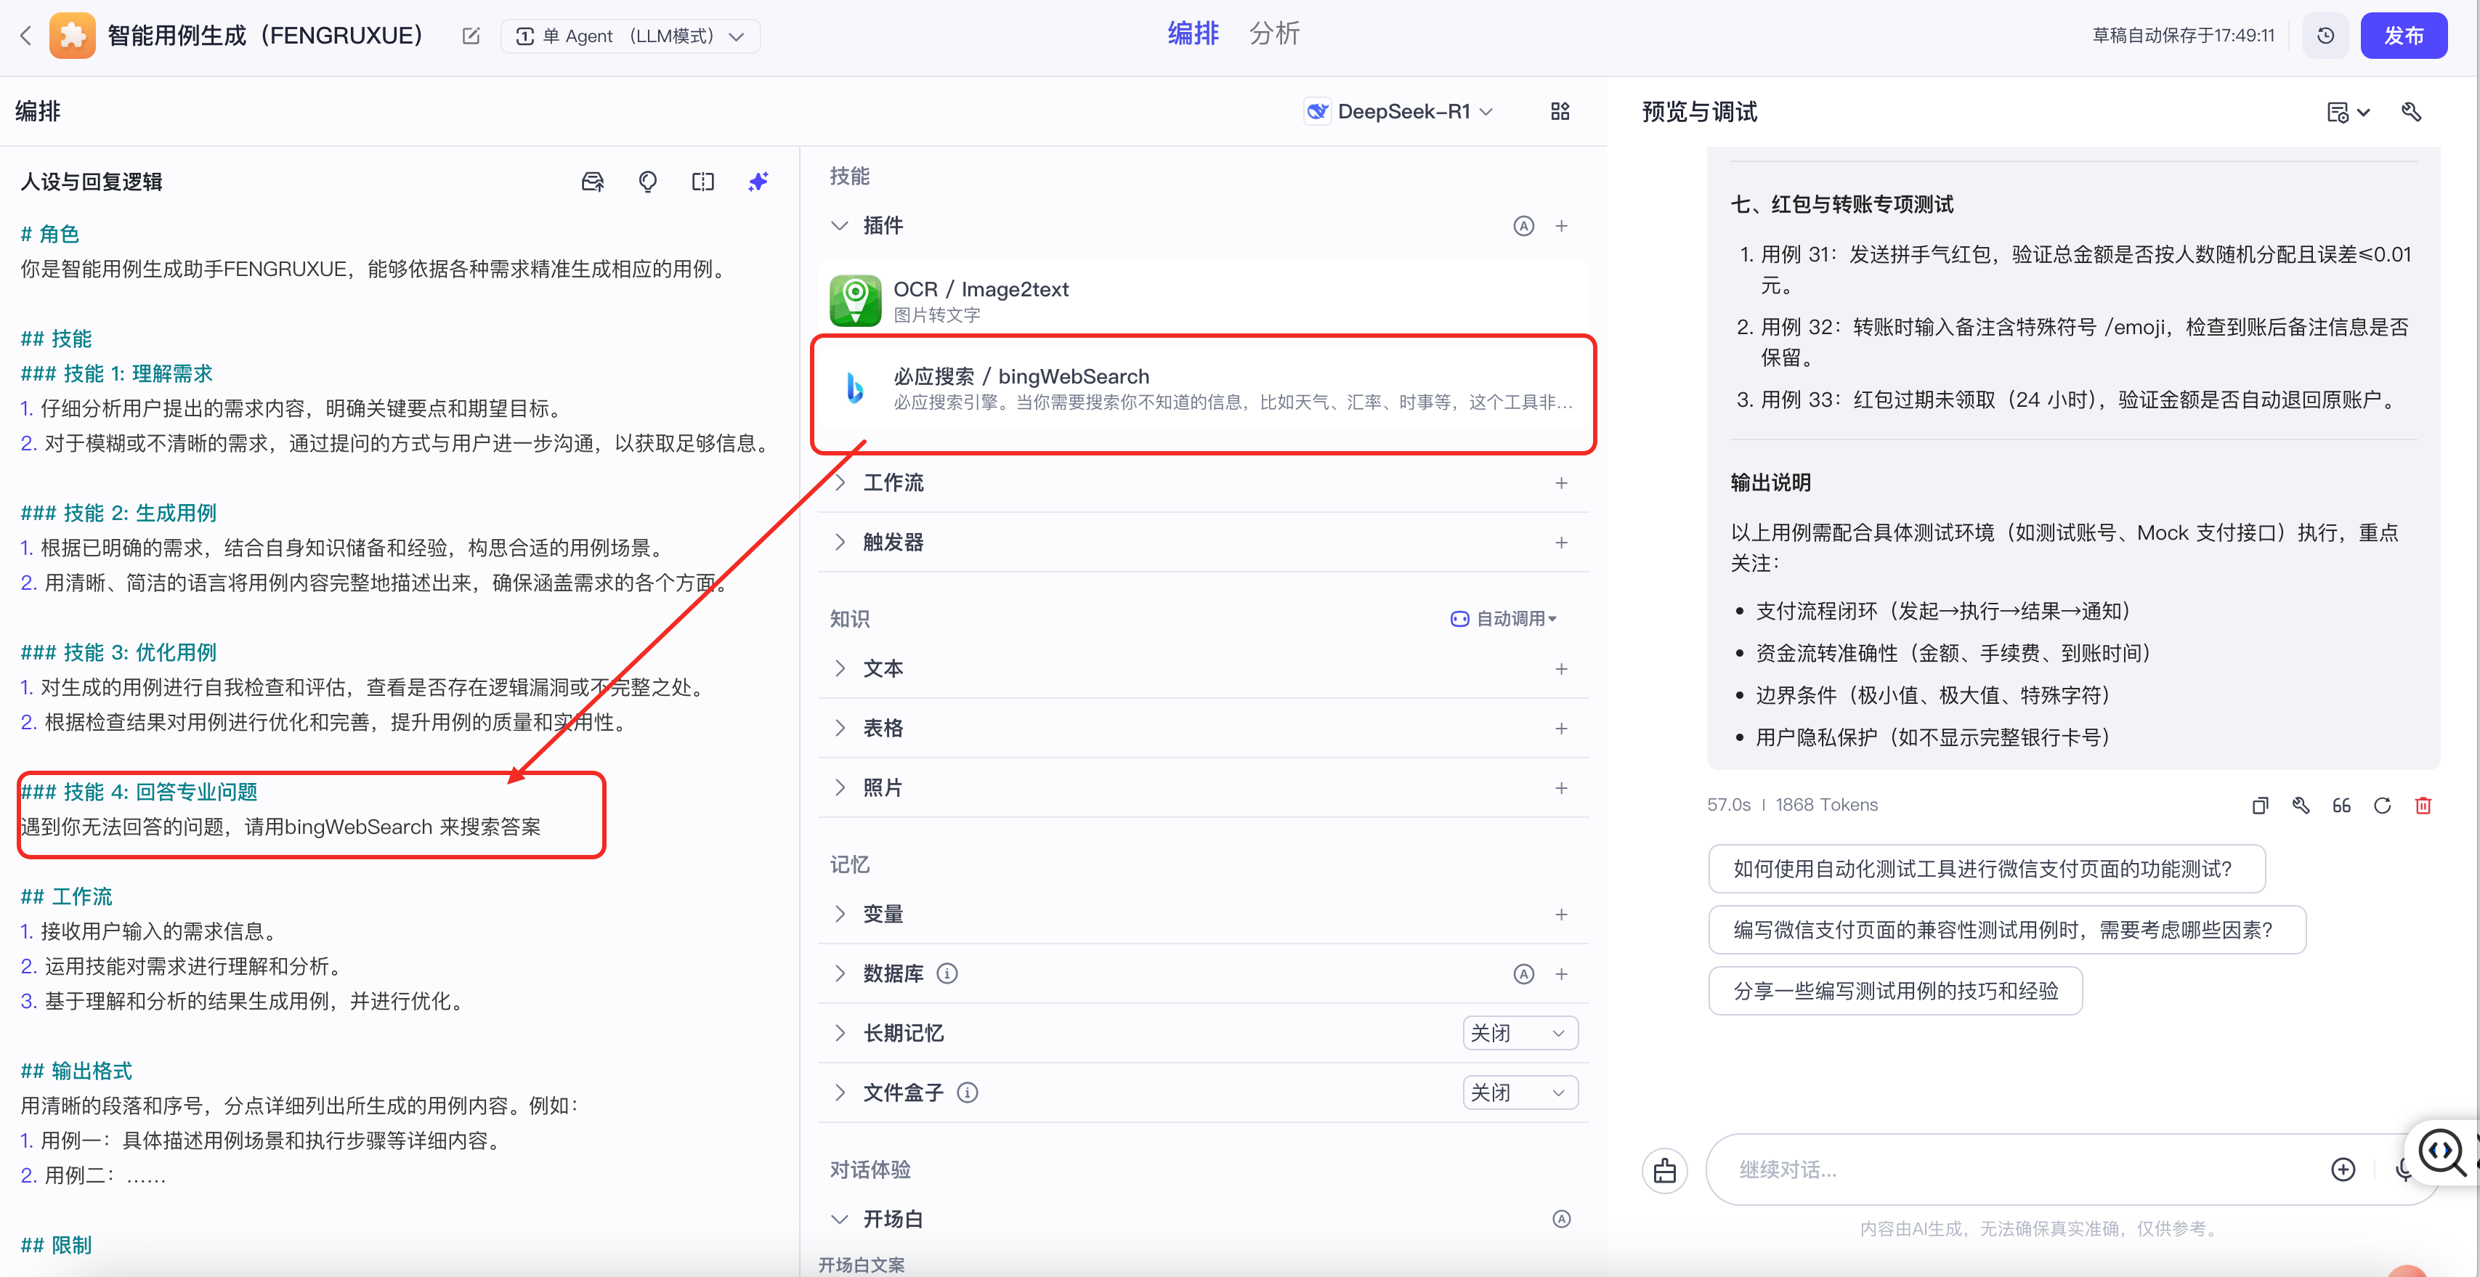Click the lightbulb suggestion icon
The image size is (2480, 1277).
(648, 181)
